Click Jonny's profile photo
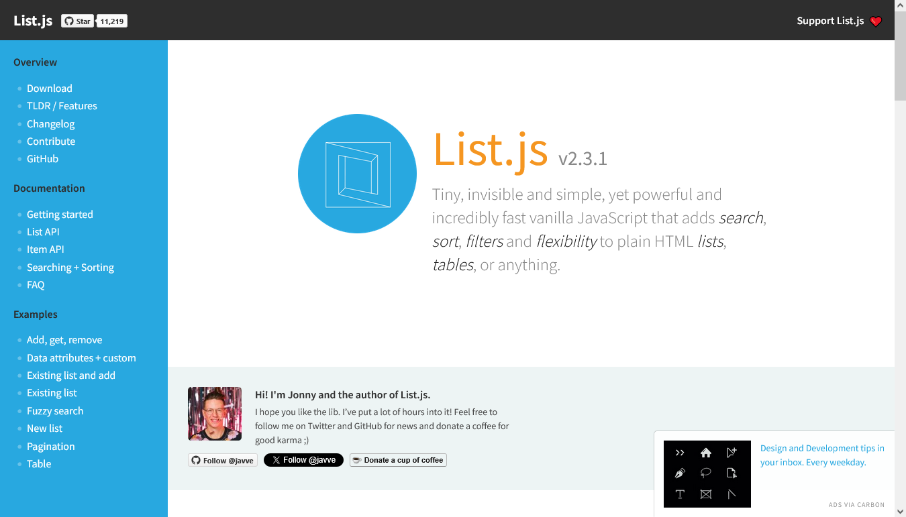This screenshot has height=517, width=906. tap(215, 414)
